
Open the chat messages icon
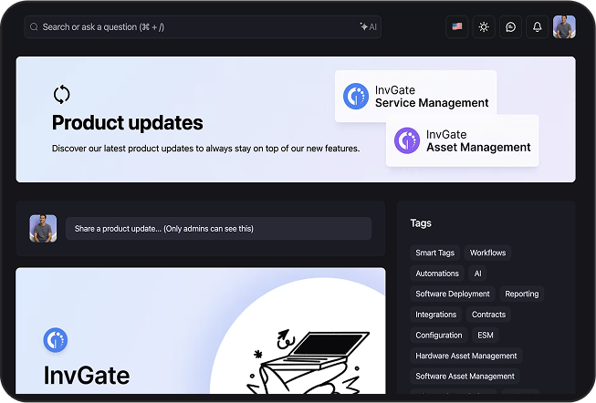pyautogui.click(x=510, y=26)
